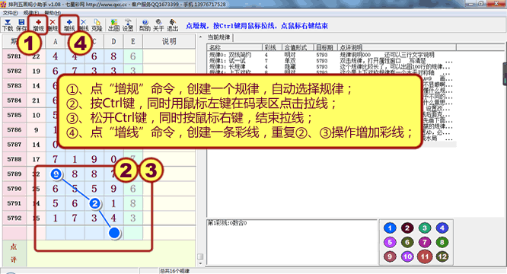This screenshot has height=274, width=507.
Task: Click the blue dot below column D
Action: click(x=114, y=233)
